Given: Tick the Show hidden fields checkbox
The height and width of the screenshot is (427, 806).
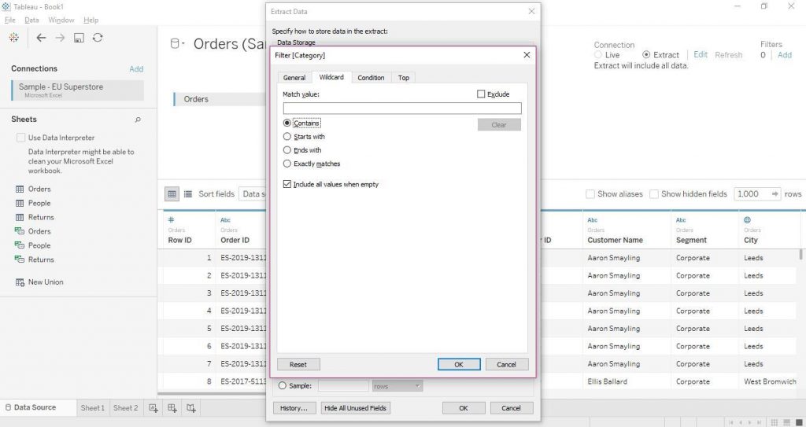Looking at the screenshot, I should pos(654,193).
